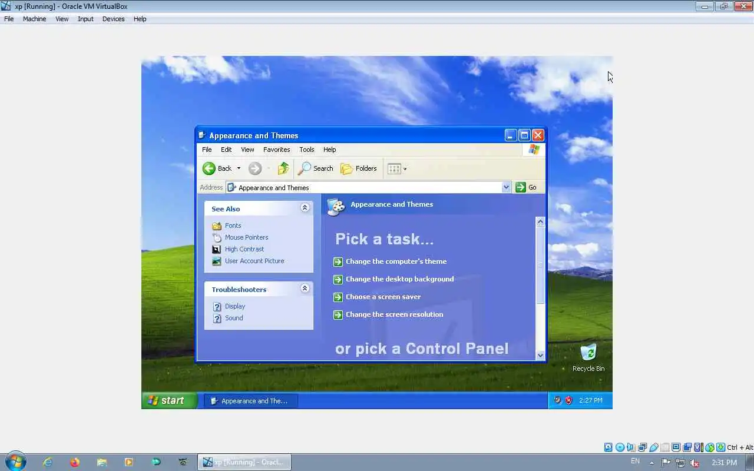754x471 pixels.
Task: Click host network tray icon
Action: coord(680,463)
